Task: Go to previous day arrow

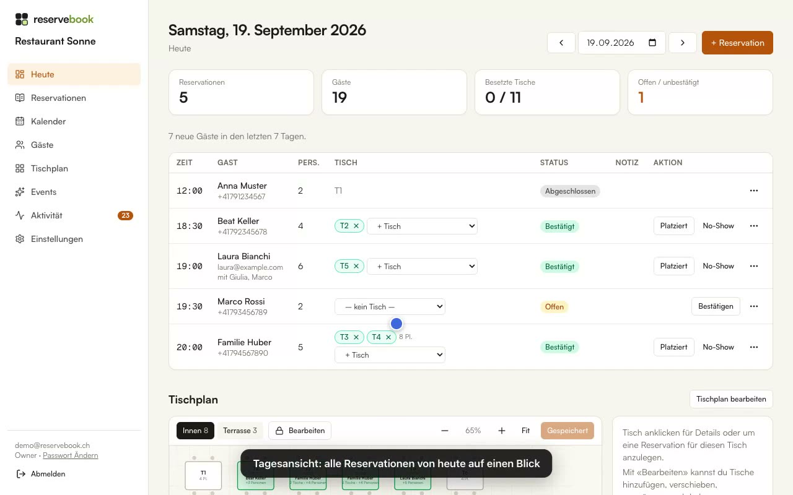Action: (x=561, y=43)
